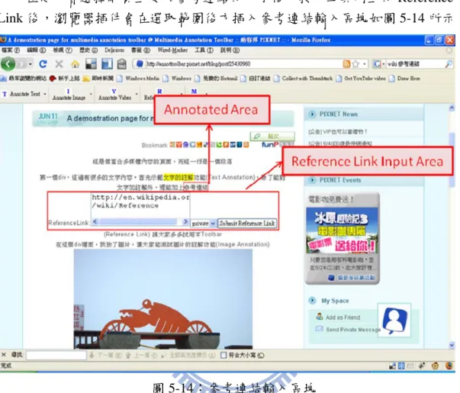Close the find bar X button
460x393 pixels.
pos(4,355)
